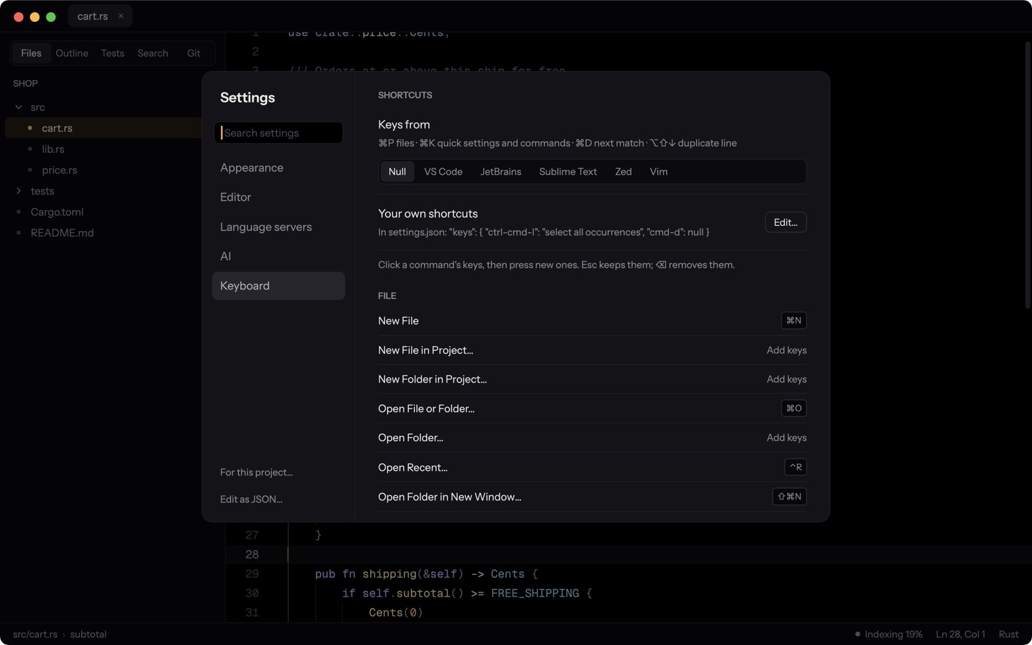Click the Rust language mode in status bar
1032x645 pixels.
tap(1009, 635)
